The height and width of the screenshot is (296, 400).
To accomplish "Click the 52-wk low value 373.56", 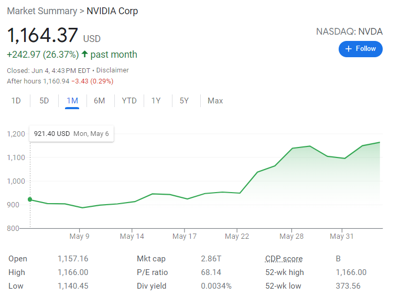I will click(348, 286).
